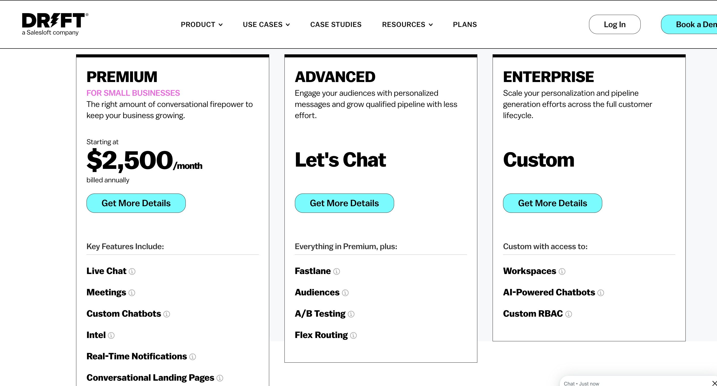Click info icon next to Workspaces

point(562,271)
